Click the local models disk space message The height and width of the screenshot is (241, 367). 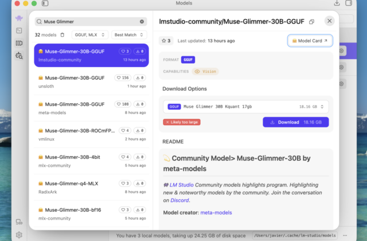[181, 235]
